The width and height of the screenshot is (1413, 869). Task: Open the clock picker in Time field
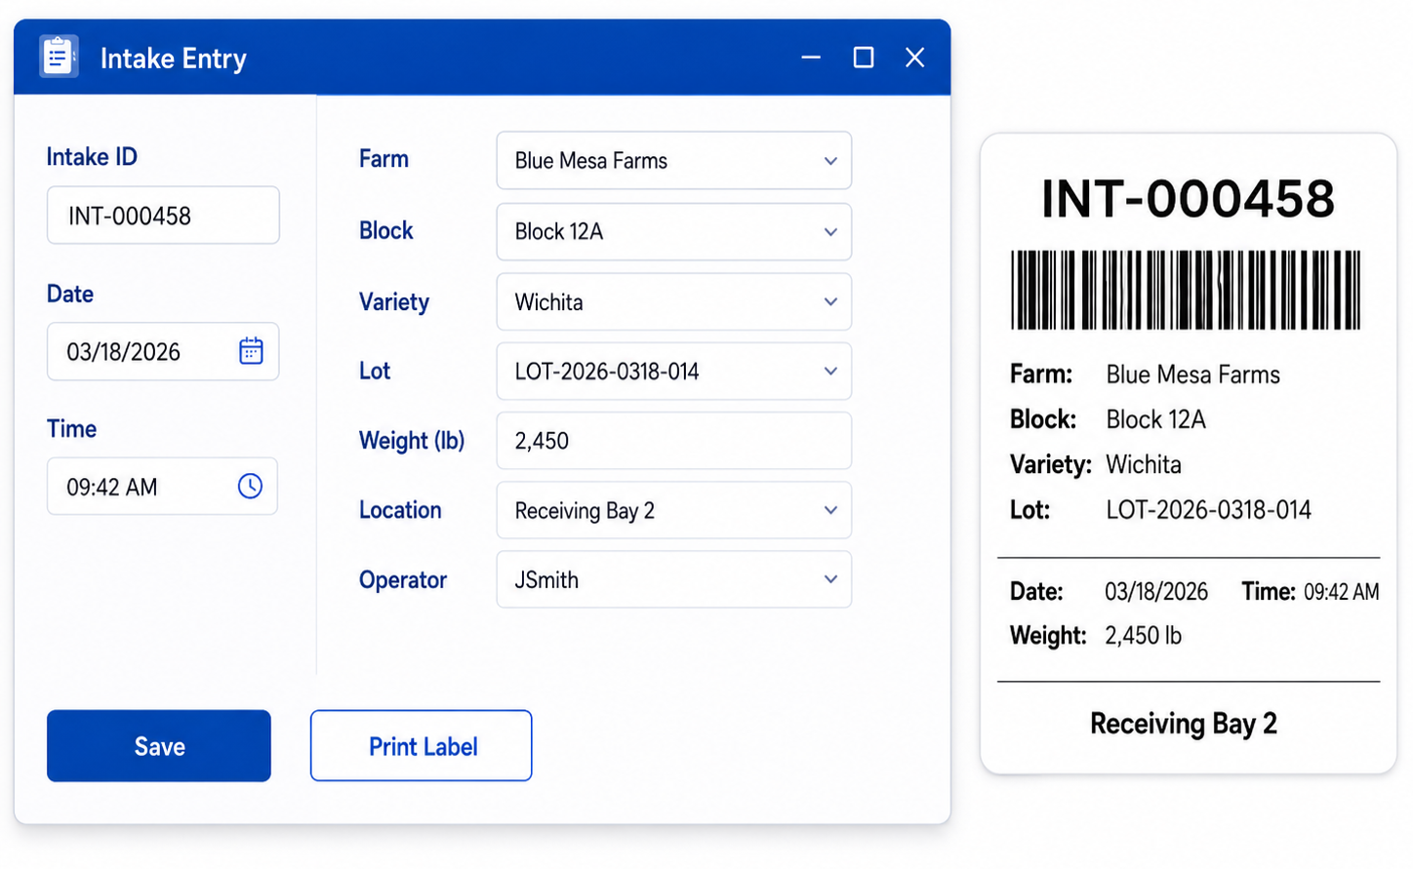coord(250,486)
